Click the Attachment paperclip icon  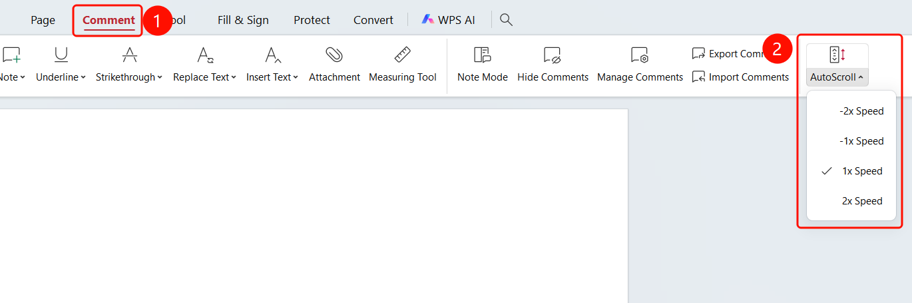[334, 55]
